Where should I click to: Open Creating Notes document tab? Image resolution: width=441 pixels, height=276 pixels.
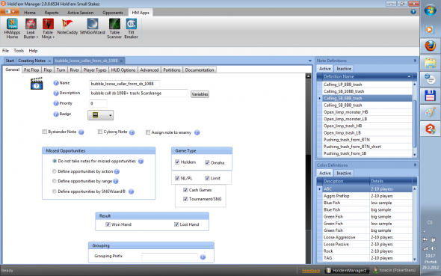[x=32, y=61]
